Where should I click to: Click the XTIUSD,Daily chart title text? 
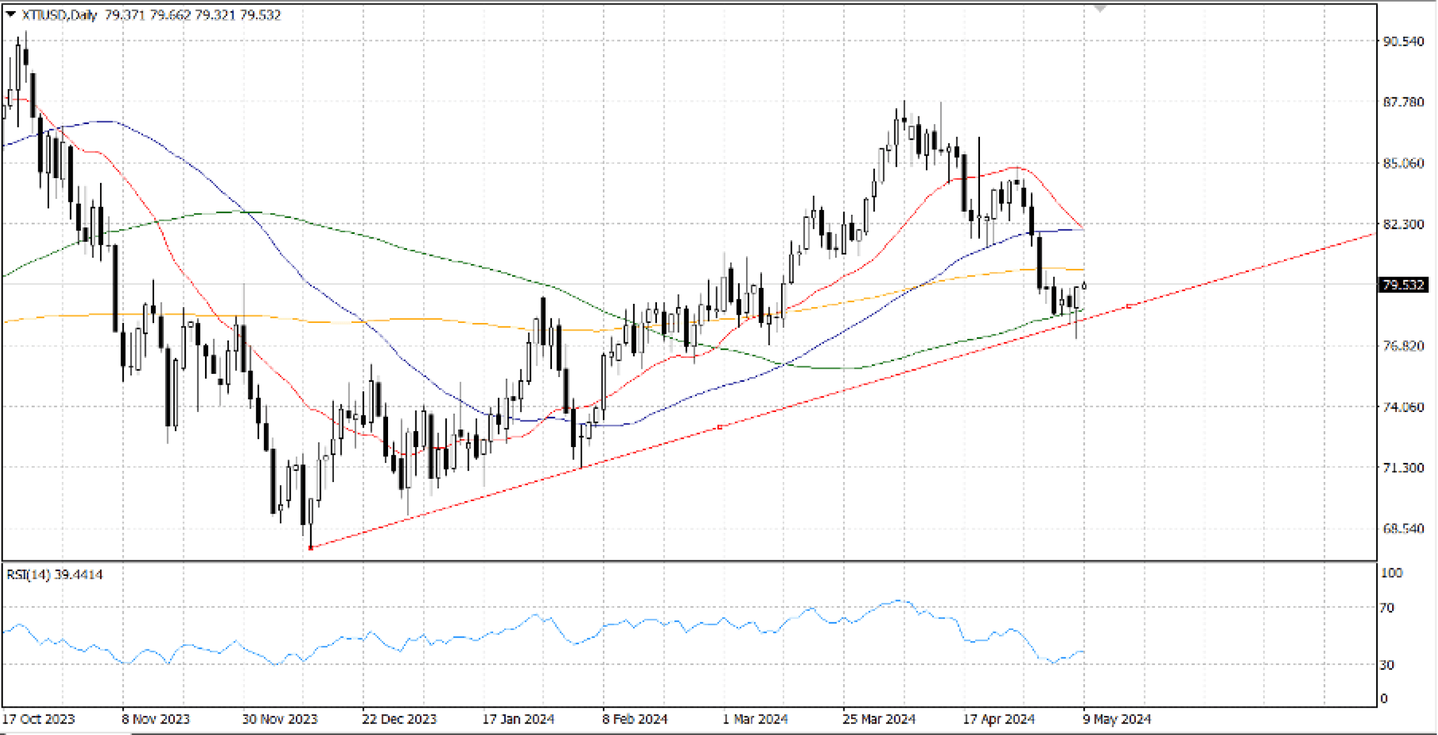click(x=59, y=15)
